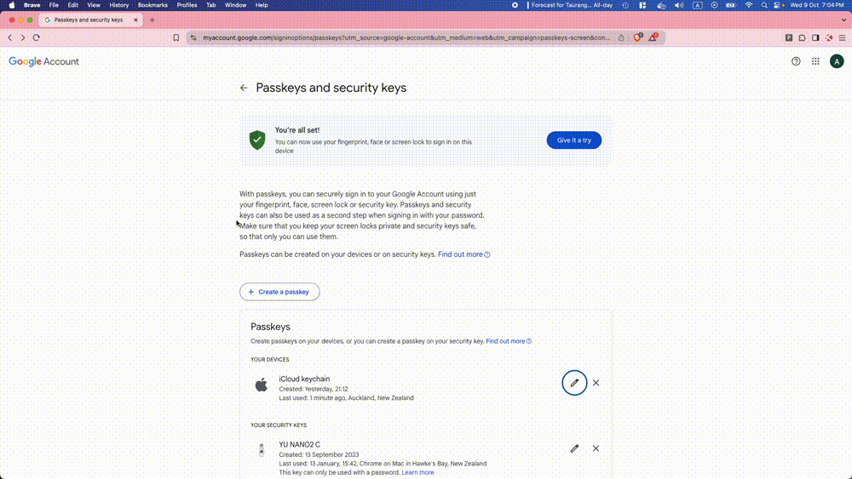Go back using the page back arrow
Screen dimensions: 852x479
pos(244,88)
